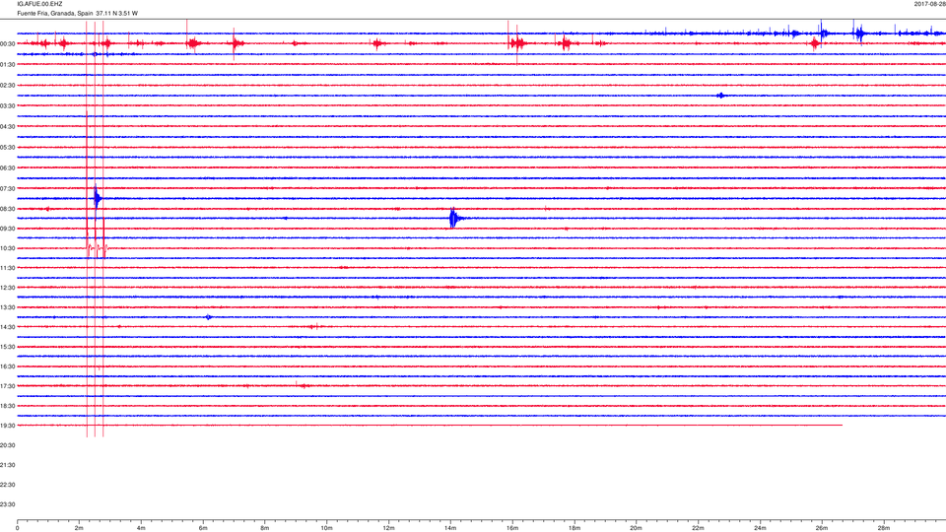Click the 0 minute axis label
The height and width of the screenshot is (532, 946).
[x=18, y=528]
